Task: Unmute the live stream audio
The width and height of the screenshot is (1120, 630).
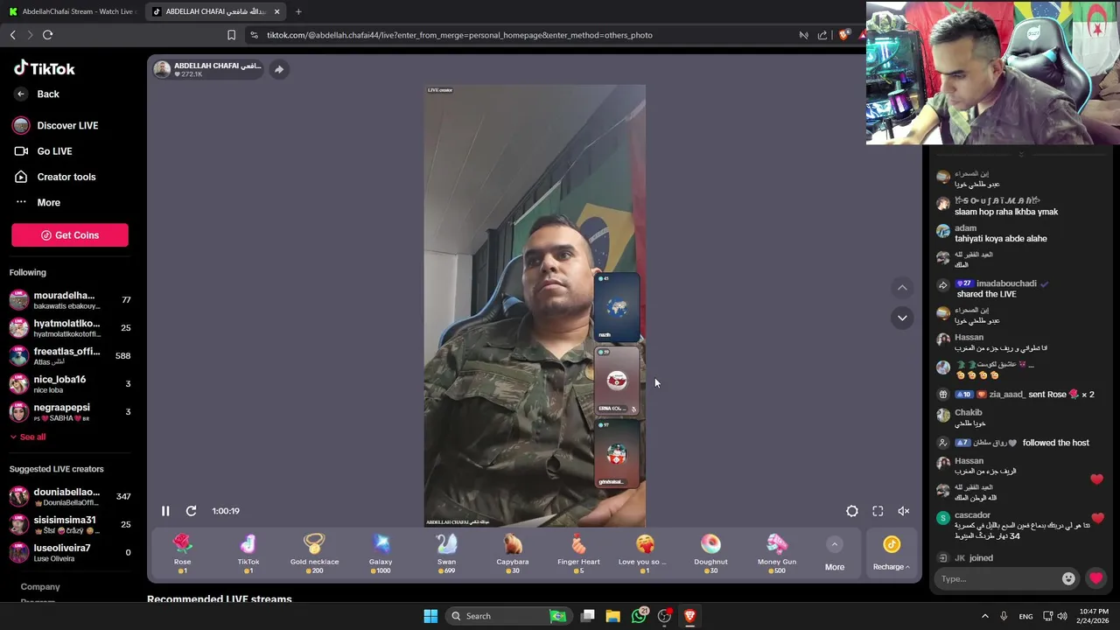Action: 904,511
